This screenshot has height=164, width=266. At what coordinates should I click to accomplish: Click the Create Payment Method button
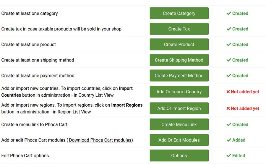179,76
